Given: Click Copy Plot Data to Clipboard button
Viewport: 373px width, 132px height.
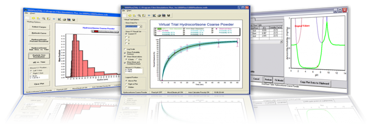Looking at the screenshot, I should (x=315, y=83).
